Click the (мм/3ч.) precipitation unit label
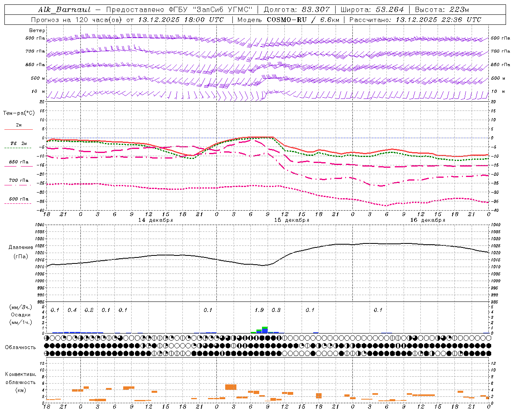Screen dimensions: 512x410 (20, 307)
